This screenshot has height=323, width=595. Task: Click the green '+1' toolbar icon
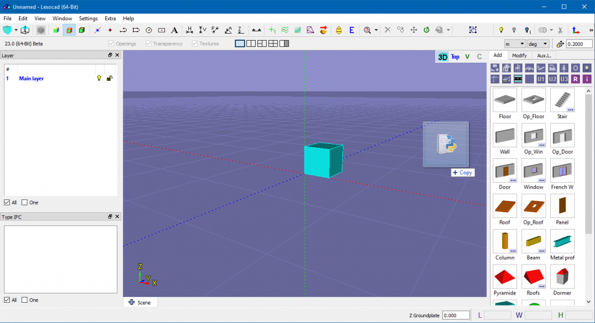coord(272,30)
